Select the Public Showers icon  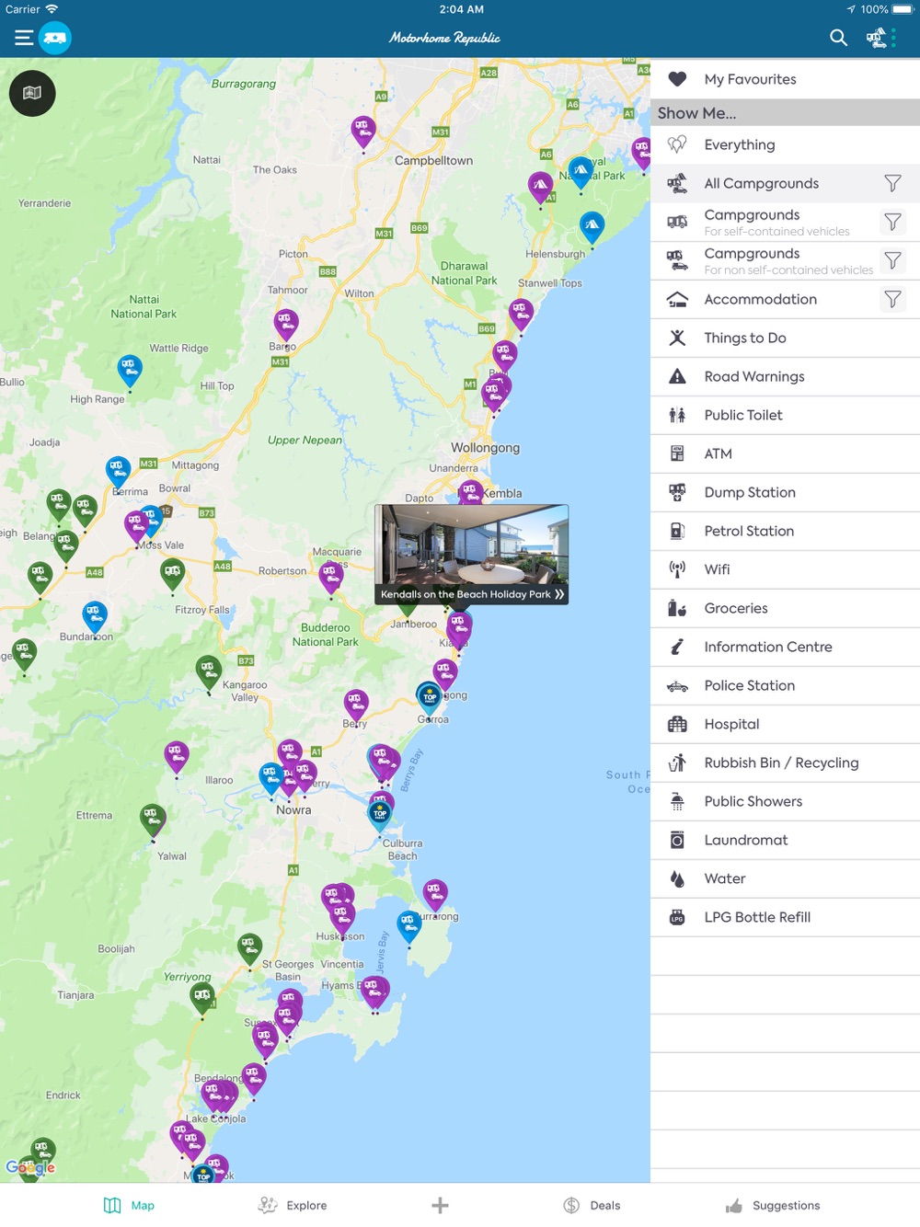tap(677, 801)
